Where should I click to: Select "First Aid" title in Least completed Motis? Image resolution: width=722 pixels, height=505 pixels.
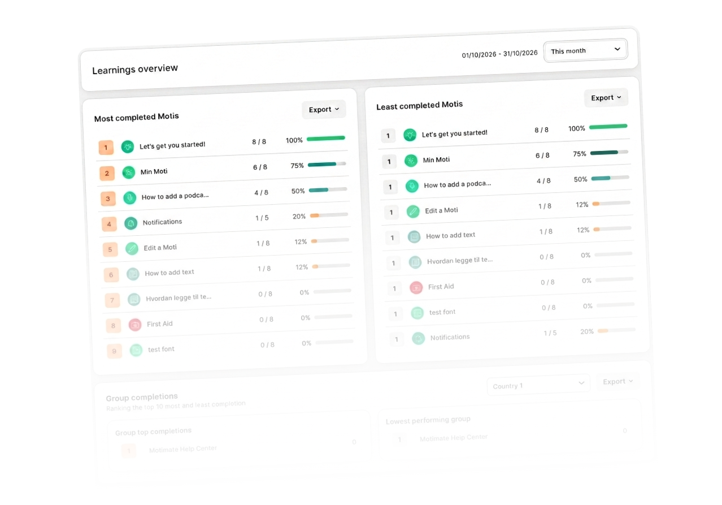[x=441, y=287]
